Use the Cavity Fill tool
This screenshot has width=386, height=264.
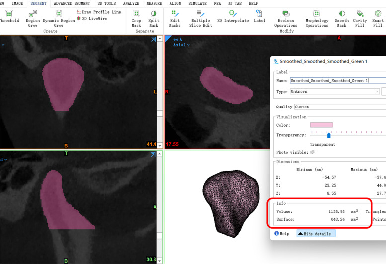pyautogui.click(x=360, y=18)
